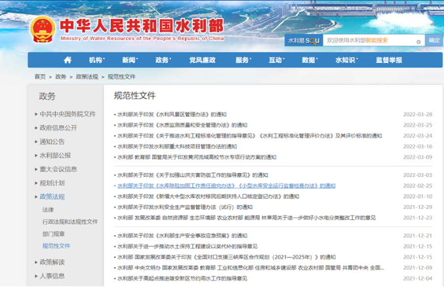Open the 水利风景区管理办法 notice
Viewport: 444px width, 287px height.
[x=172, y=115]
